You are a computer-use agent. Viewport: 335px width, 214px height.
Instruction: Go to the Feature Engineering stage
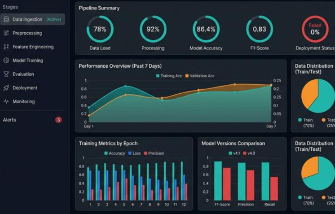coord(32,47)
